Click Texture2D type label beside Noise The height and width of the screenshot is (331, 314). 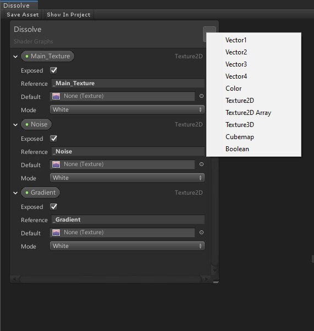point(189,125)
